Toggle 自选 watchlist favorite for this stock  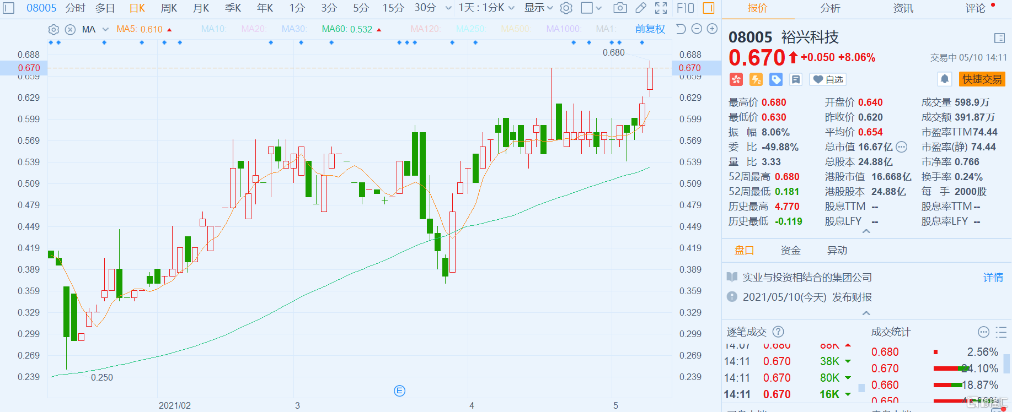[828, 79]
